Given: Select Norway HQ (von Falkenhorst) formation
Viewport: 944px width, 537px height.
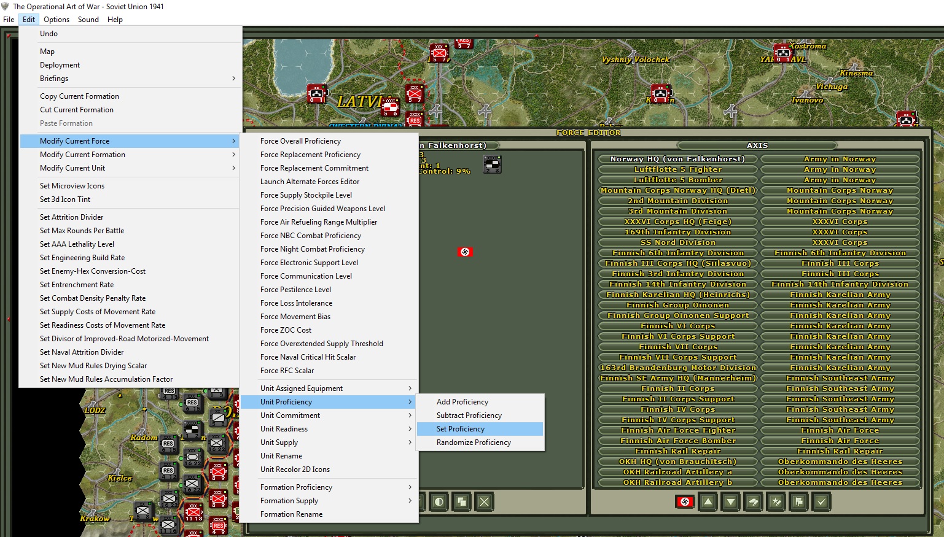Looking at the screenshot, I should (677, 159).
